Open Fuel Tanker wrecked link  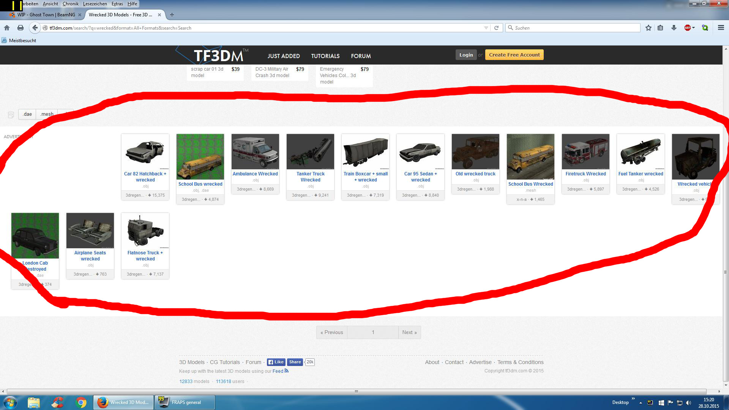coord(641,174)
